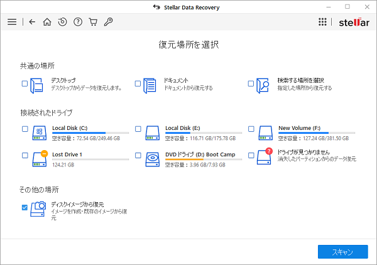Click the key activation icon
Screen dimensions: 377x265
tap(108, 22)
